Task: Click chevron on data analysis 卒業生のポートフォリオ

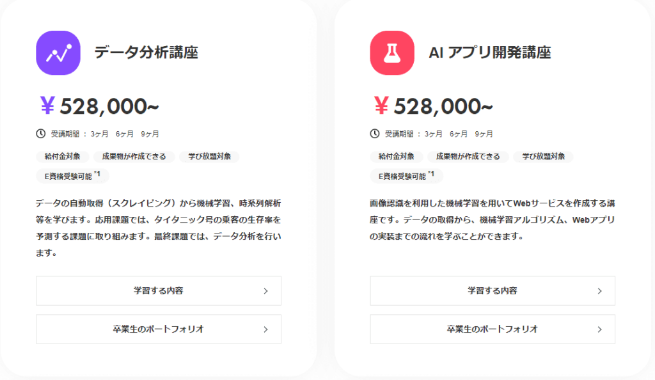Action: 265,329
